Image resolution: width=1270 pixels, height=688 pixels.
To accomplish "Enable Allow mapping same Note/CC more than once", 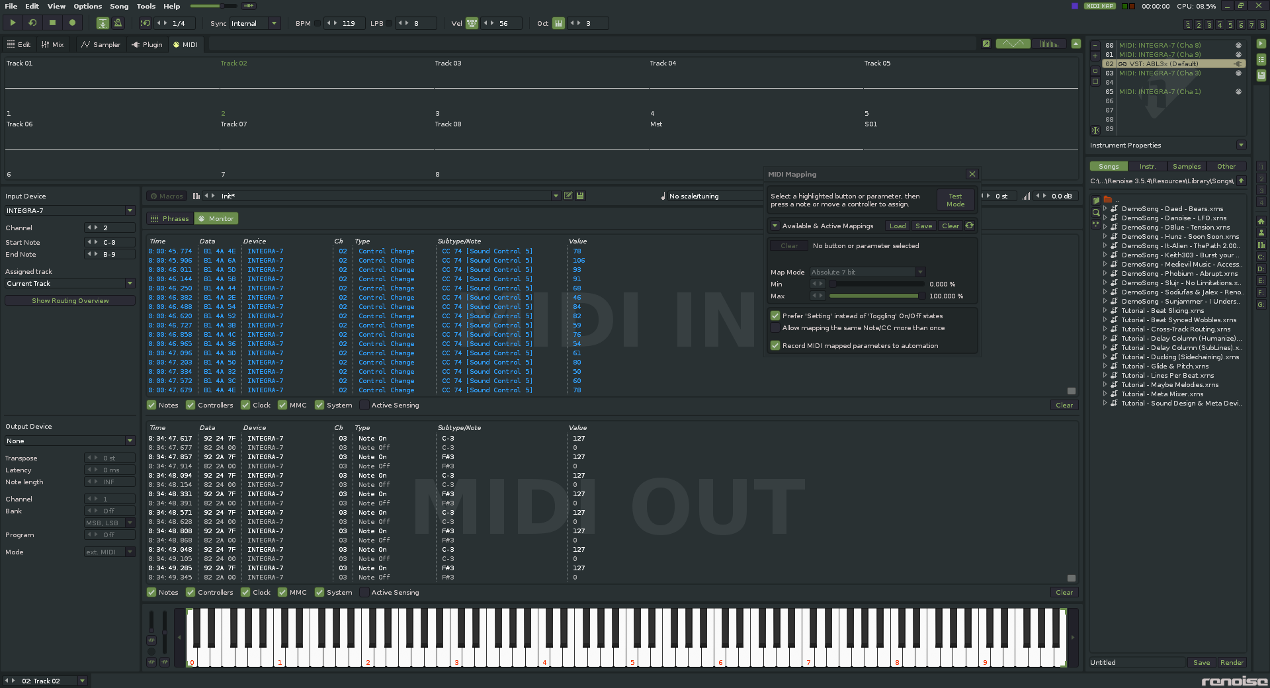I will click(x=775, y=327).
